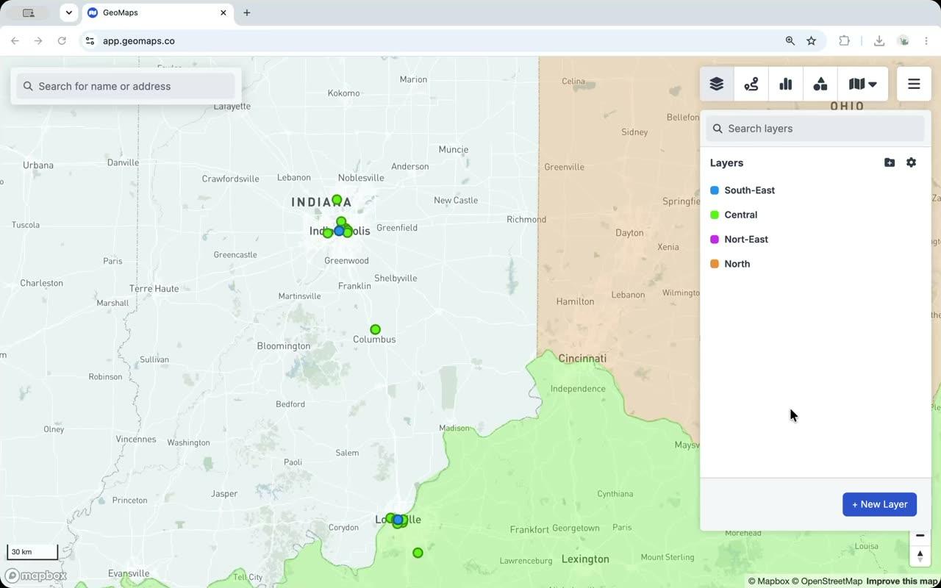Open the hamburger main menu
This screenshot has width=941, height=588.
coord(914,85)
